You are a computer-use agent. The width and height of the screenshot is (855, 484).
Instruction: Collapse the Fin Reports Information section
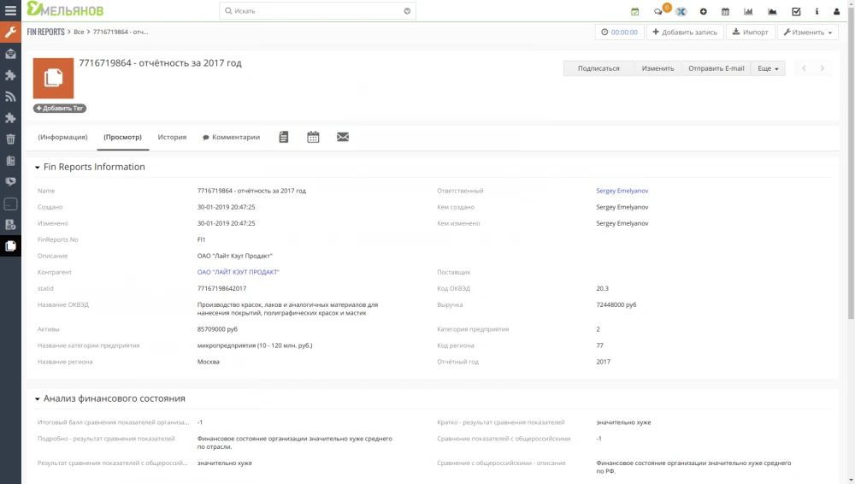click(38, 168)
